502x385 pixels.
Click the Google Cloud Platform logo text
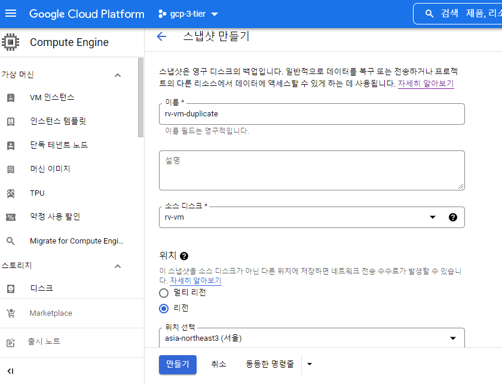click(87, 14)
